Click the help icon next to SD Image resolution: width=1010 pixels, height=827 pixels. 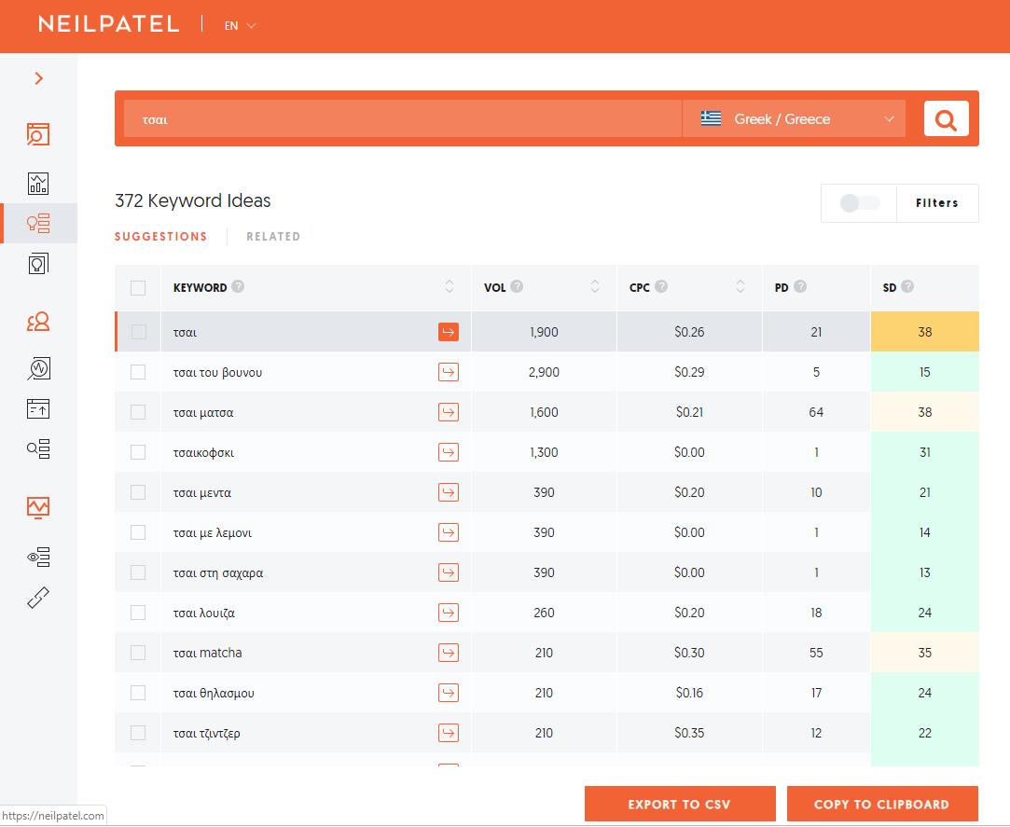tap(907, 287)
